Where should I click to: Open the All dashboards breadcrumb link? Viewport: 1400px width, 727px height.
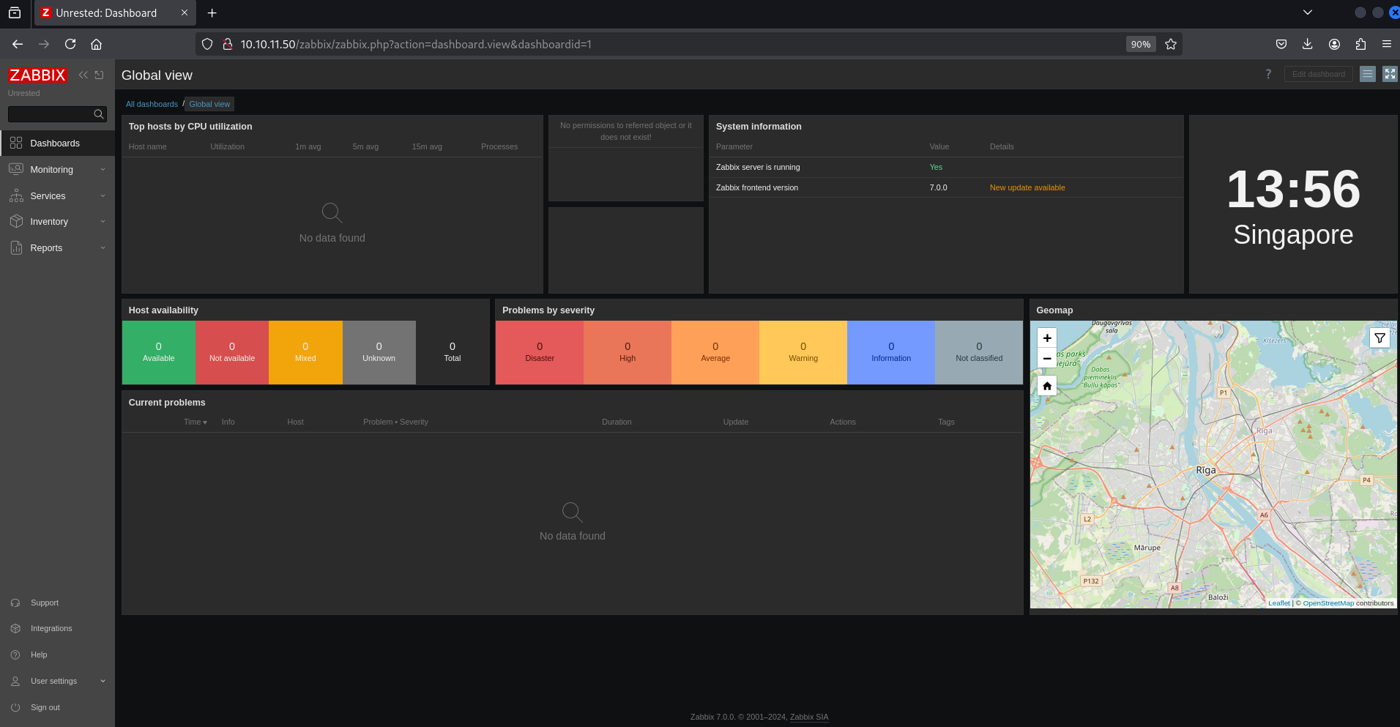click(152, 104)
